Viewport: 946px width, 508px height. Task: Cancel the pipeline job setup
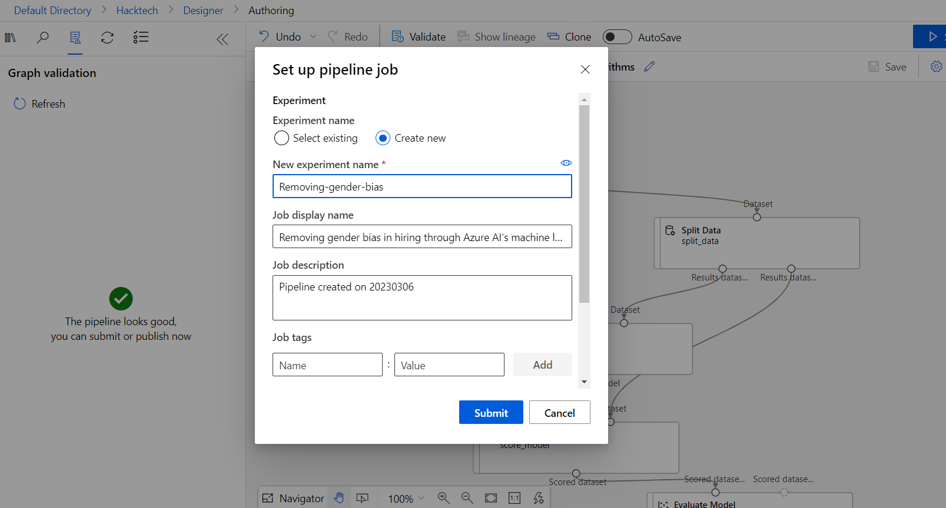coord(559,412)
